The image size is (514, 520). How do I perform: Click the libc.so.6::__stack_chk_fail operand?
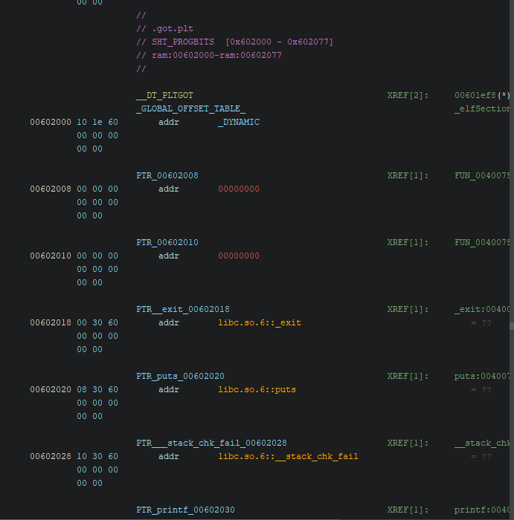[x=288, y=456]
